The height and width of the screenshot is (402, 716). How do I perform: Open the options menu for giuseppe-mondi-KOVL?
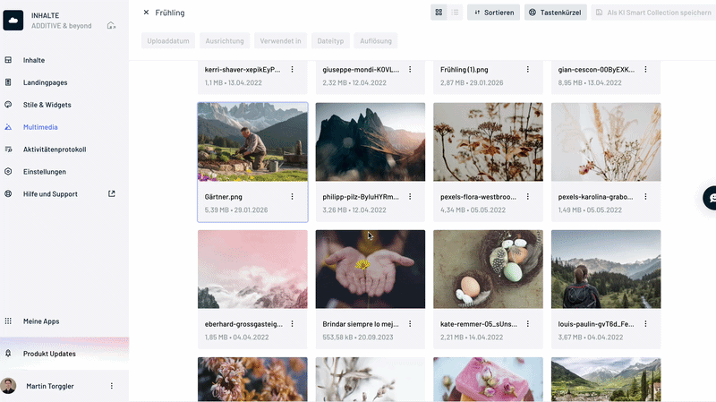click(x=410, y=70)
